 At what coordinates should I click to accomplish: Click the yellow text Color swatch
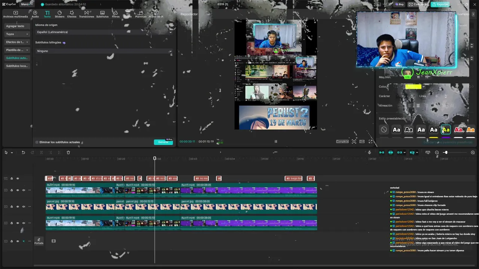(x=414, y=87)
